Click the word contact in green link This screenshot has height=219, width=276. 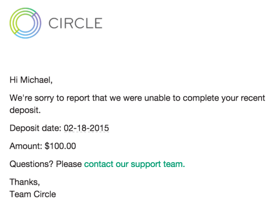tap(99, 164)
